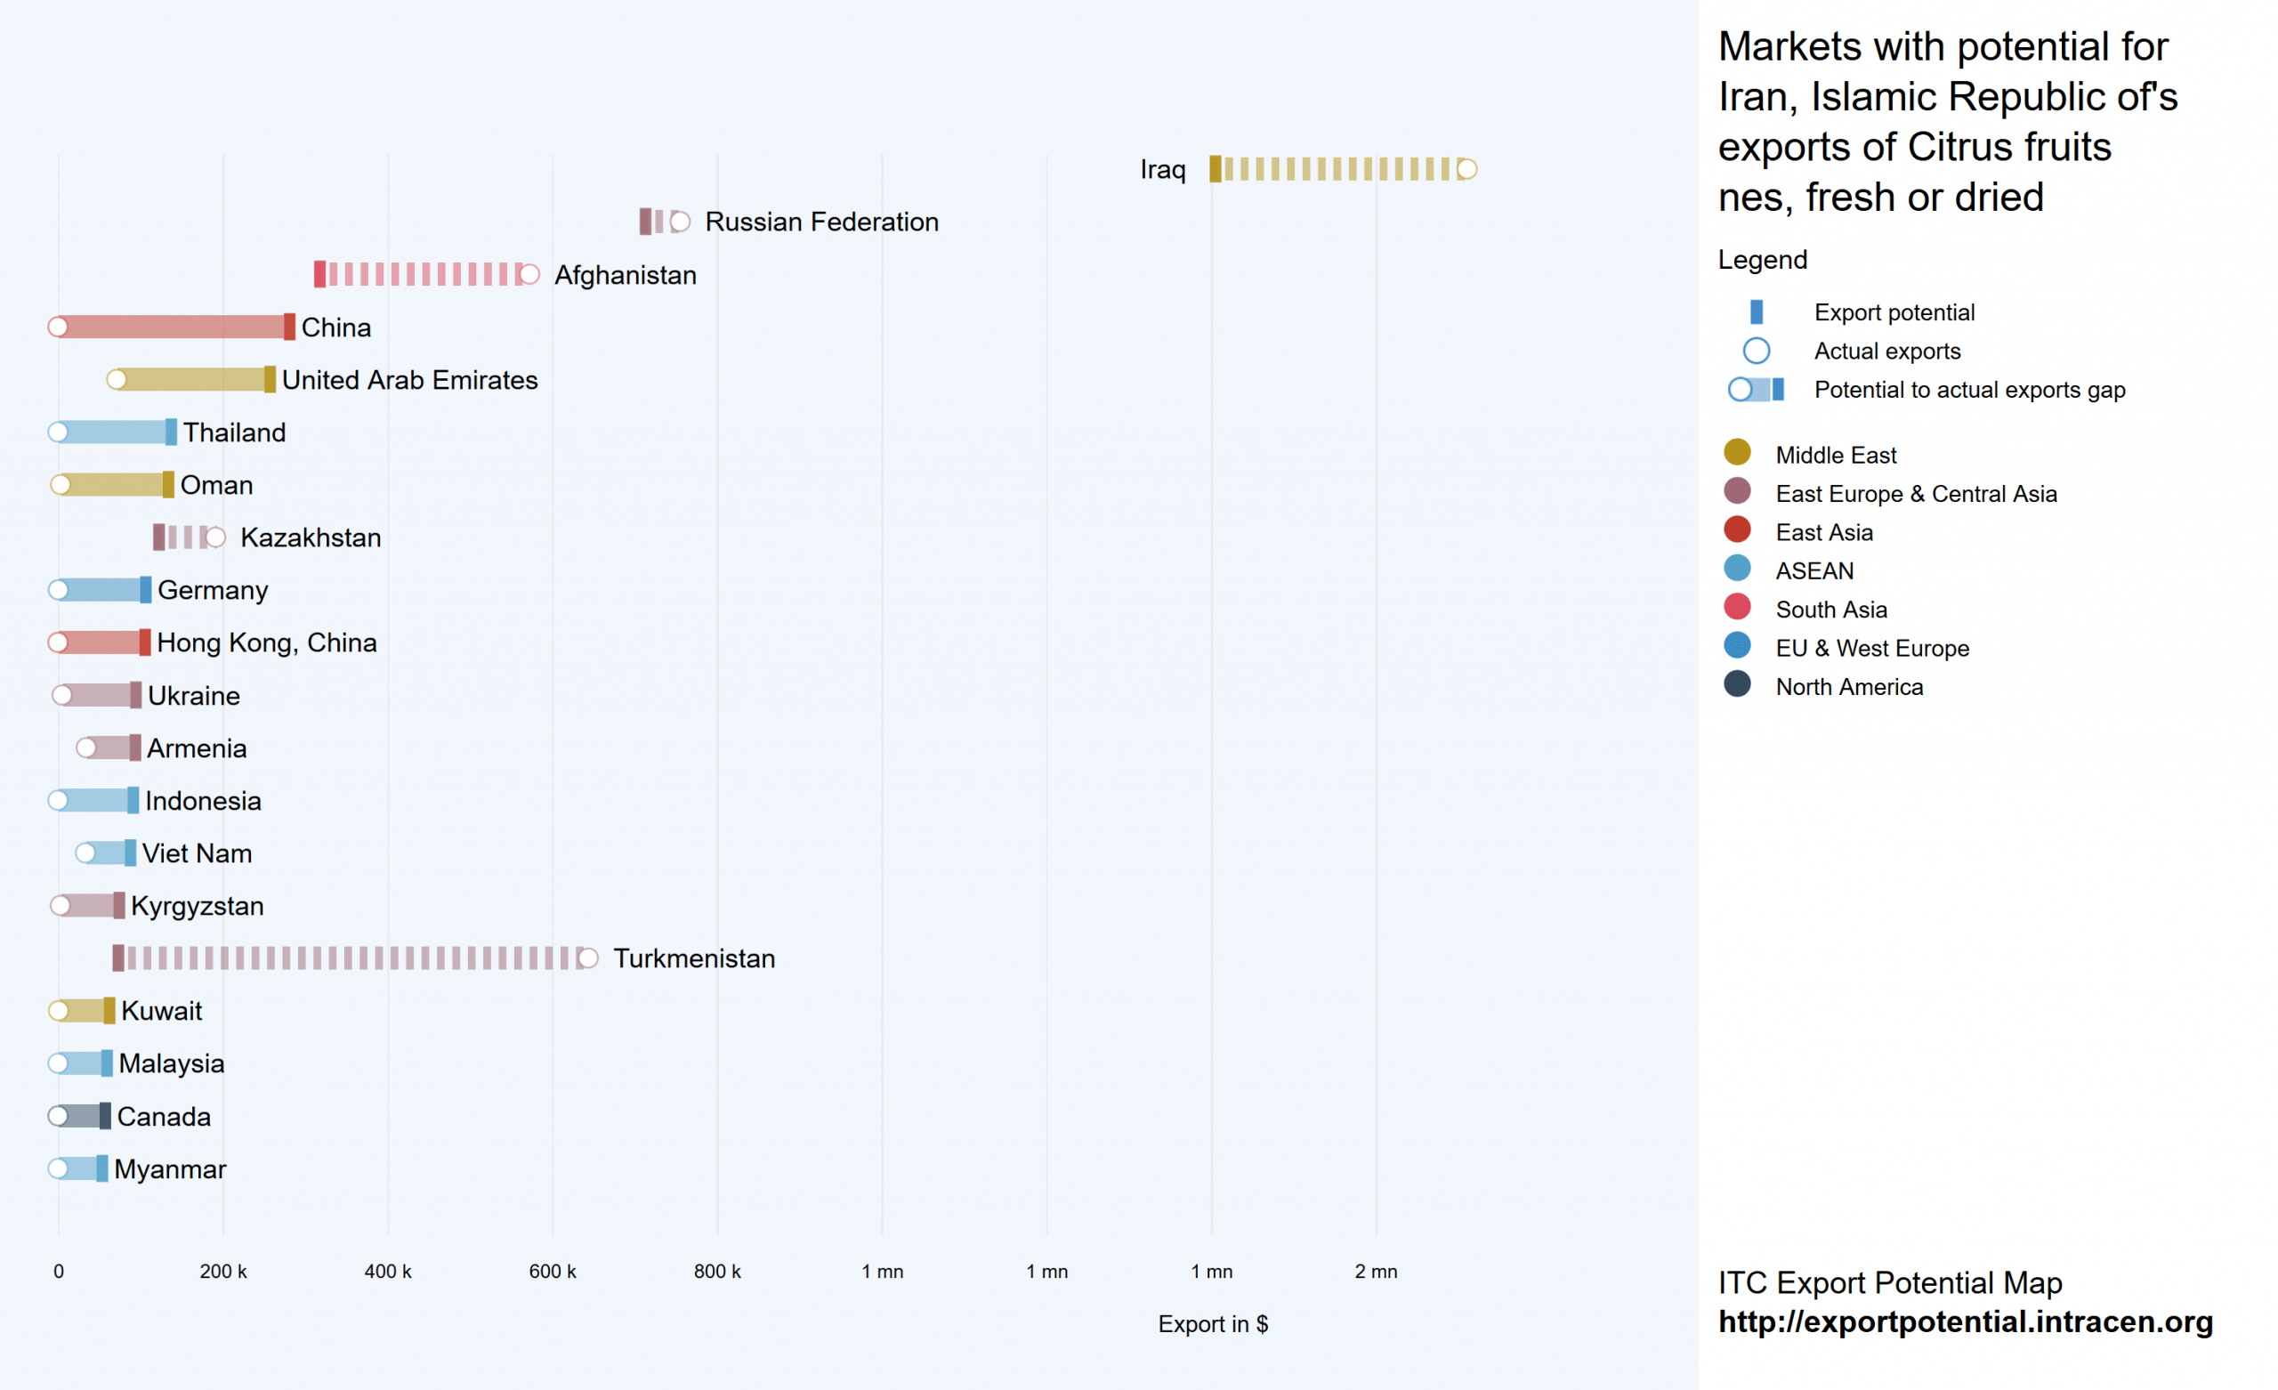Viewport: 2278px width, 1390px height.
Task: Click the Actual exports circle legend icon
Action: (x=1756, y=352)
